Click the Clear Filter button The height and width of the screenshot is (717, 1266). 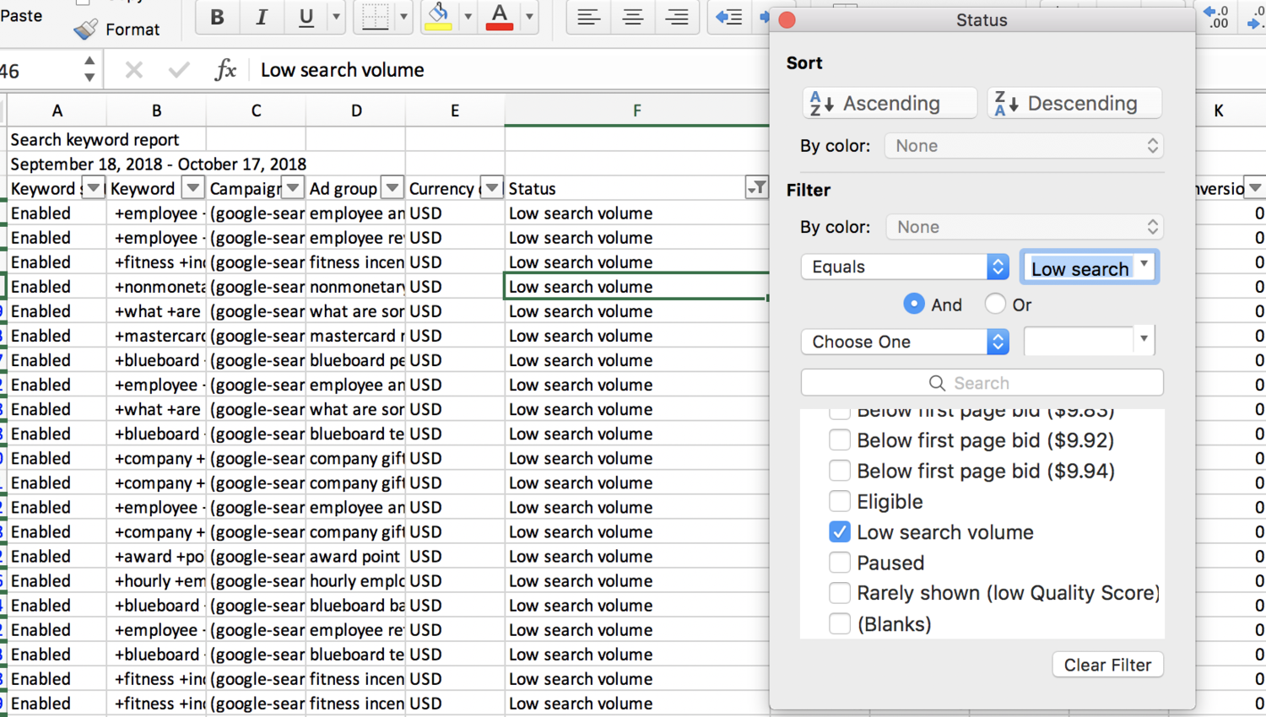tap(1107, 665)
